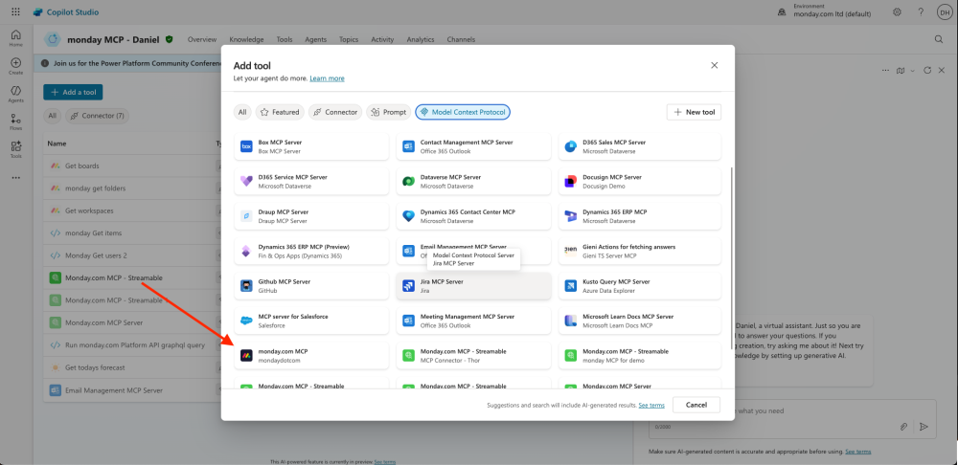The image size is (958, 465).
Task: Open Flows in the left sidebar
Action: [x=15, y=121]
